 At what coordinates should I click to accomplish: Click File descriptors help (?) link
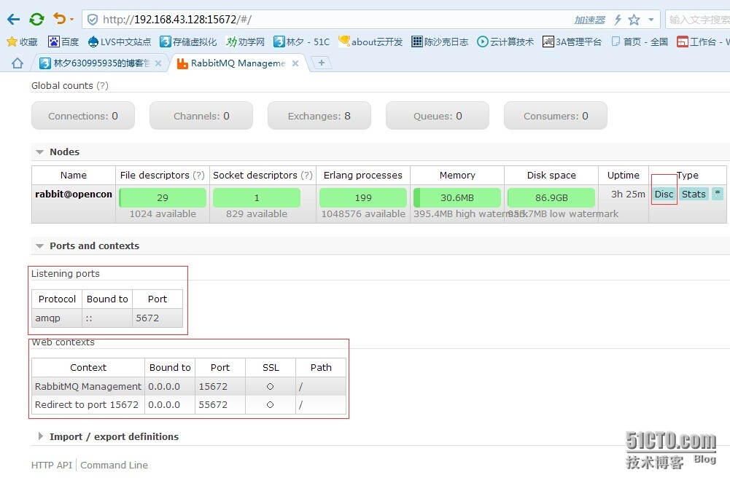coord(199,176)
